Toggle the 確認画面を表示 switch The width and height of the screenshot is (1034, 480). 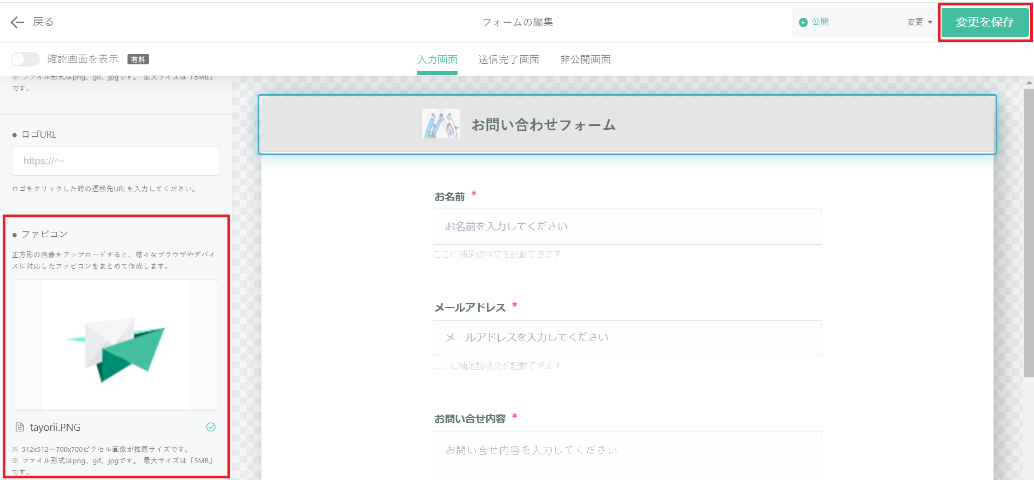click(x=25, y=59)
